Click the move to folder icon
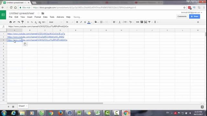The width and height of the screenshot is (207, 116). click(43, 13)
